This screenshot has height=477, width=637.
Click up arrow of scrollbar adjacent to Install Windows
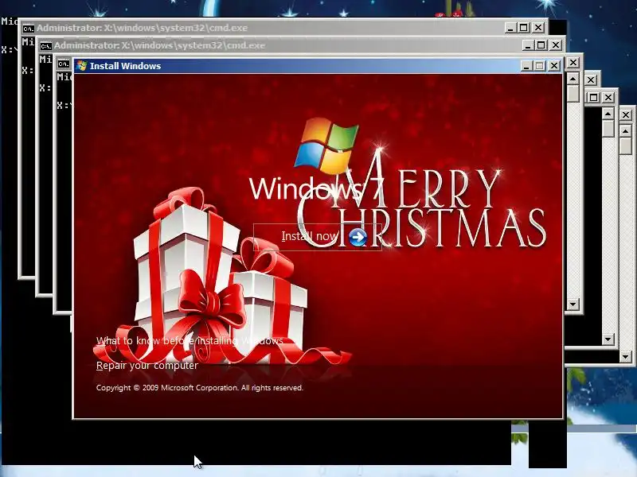(x=573, y=79)
